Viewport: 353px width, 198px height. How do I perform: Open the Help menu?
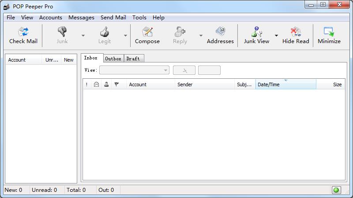158,18
